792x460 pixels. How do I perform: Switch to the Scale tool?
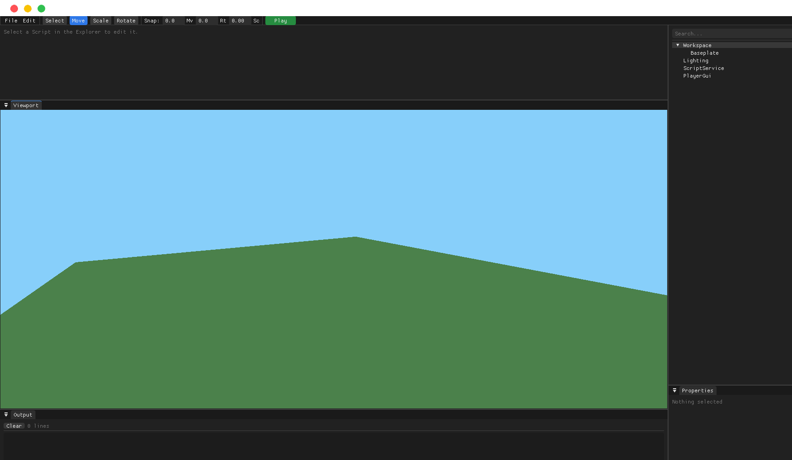(x=100, y=21)
